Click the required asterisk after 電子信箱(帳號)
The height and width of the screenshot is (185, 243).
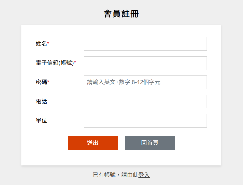[x=75, y=63]
